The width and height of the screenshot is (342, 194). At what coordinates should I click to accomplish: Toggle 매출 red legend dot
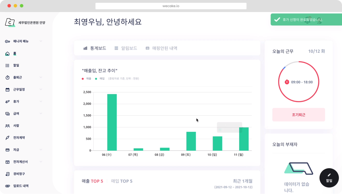[83, 79]
